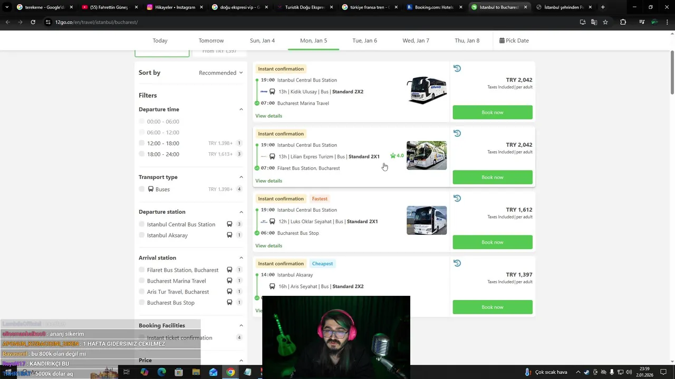Reload the page with the refresh icon

[33, 22]
